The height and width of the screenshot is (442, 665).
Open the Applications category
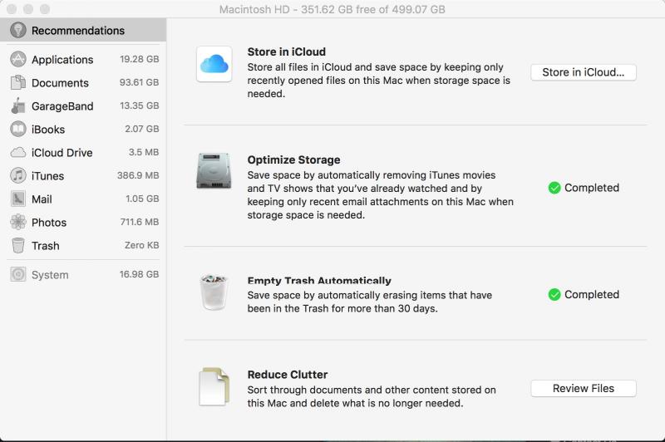[x=83, y=59]
